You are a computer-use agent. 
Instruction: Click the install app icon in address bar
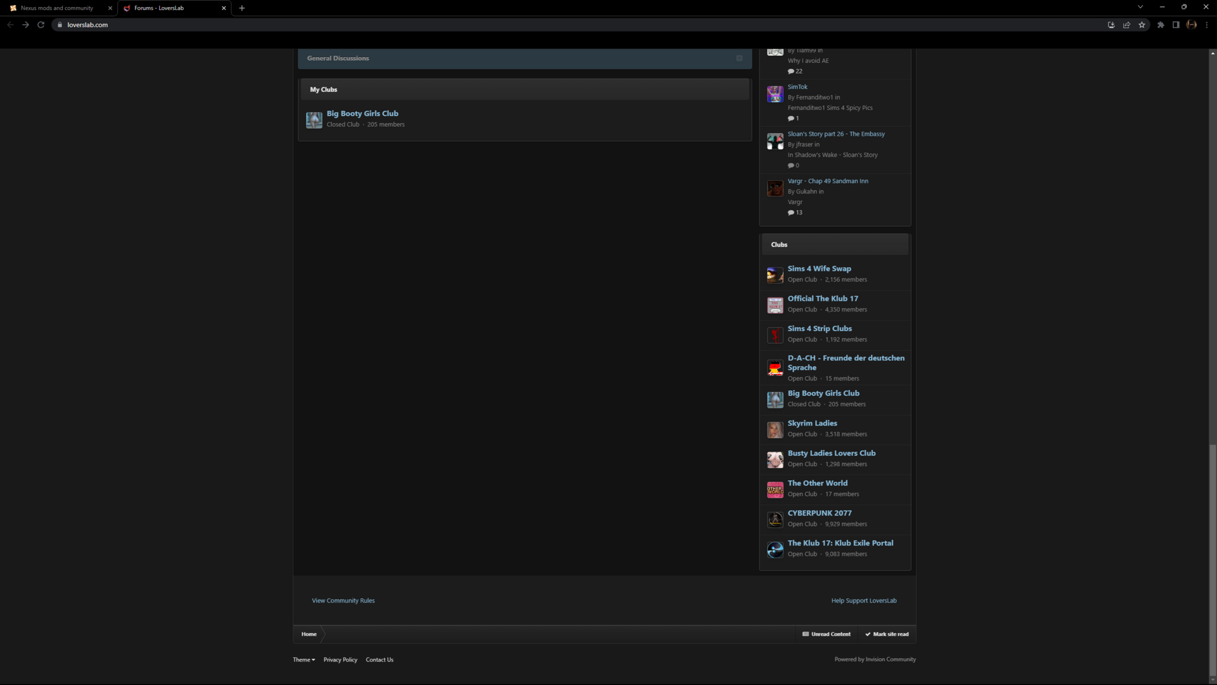point(1111,25)
